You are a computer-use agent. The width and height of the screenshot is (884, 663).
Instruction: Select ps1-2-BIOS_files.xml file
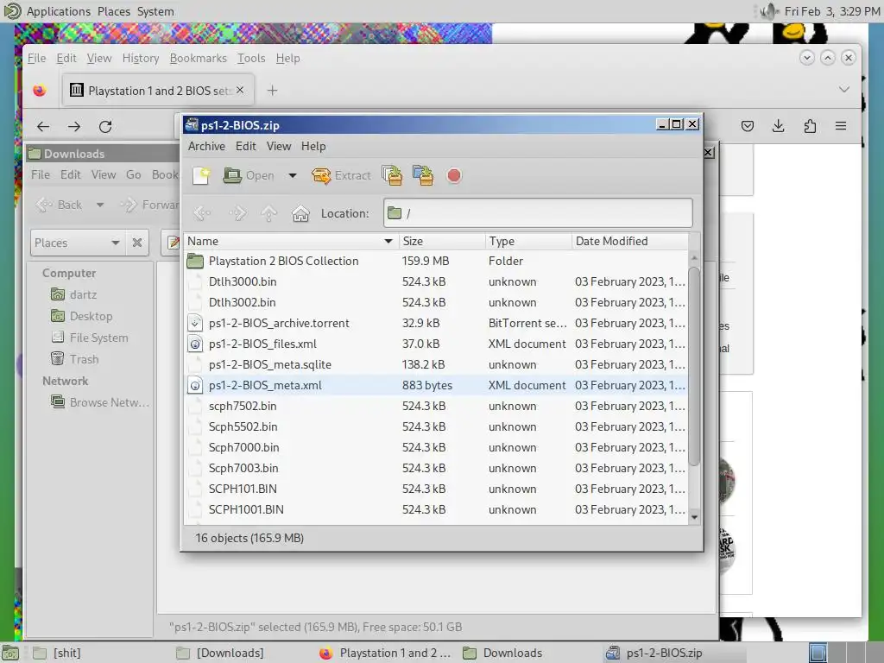436,344
